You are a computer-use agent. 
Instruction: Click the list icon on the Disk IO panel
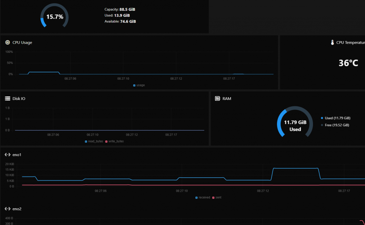pyautogui.click(x=7, y=98)
